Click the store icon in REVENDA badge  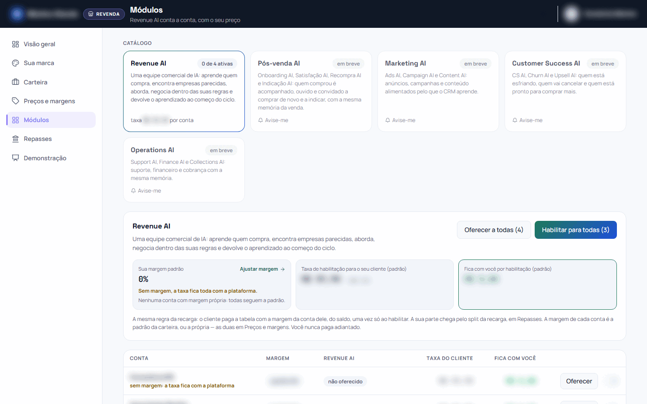91,14
